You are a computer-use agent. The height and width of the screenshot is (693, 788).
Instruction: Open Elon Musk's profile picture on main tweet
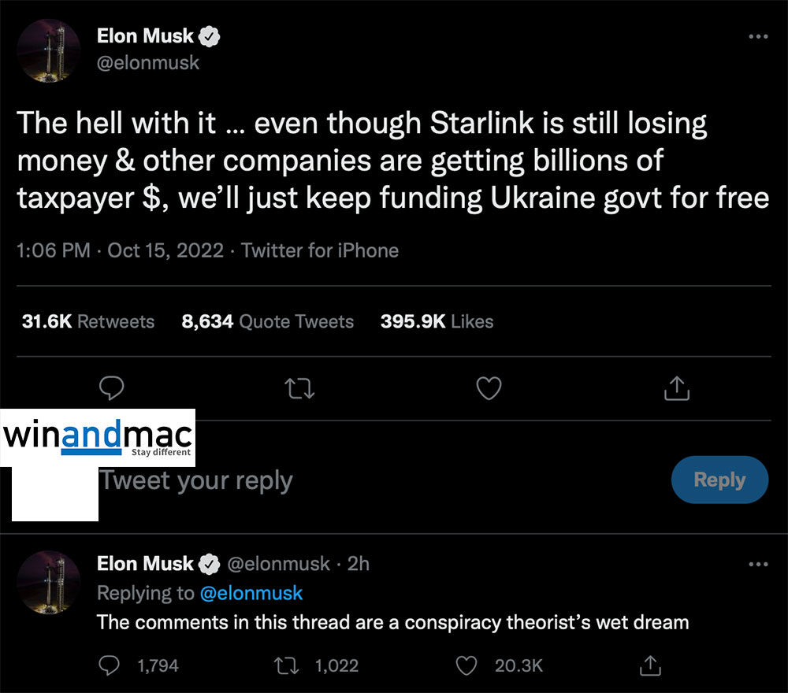point(49,50)
